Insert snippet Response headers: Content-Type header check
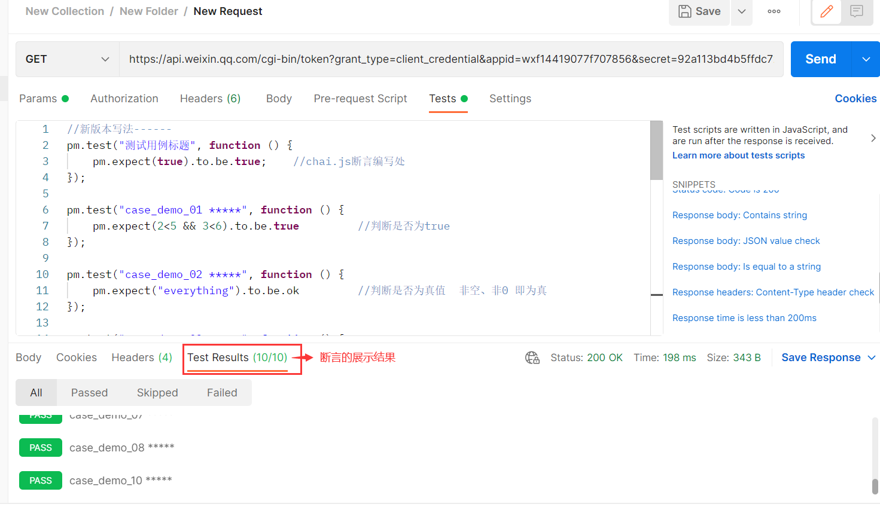 point(773,292)
